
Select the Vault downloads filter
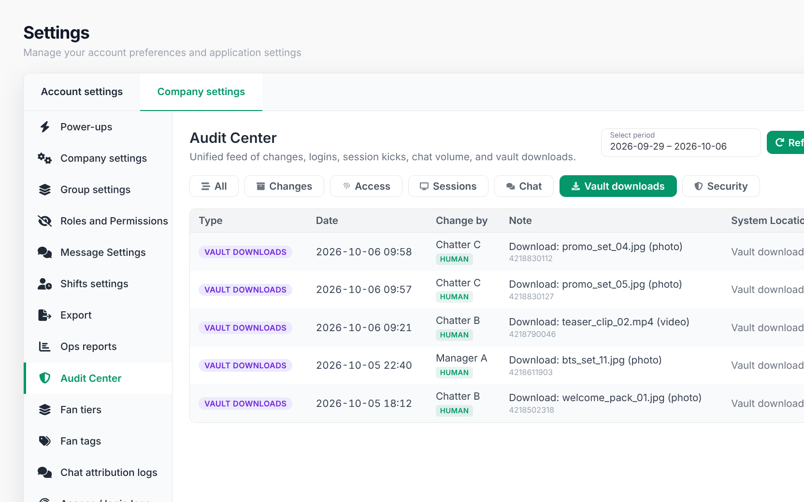(x=618, y=186)
